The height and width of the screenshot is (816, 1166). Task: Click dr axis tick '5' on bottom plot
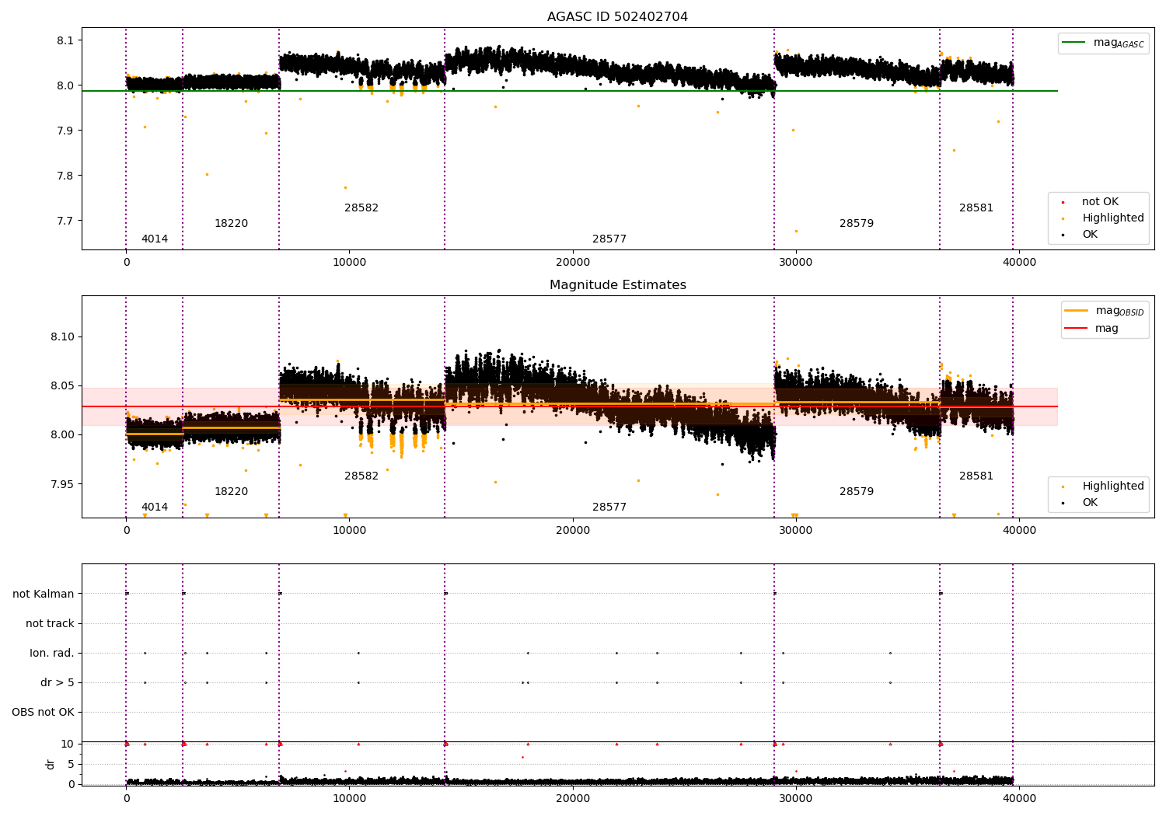72,765
